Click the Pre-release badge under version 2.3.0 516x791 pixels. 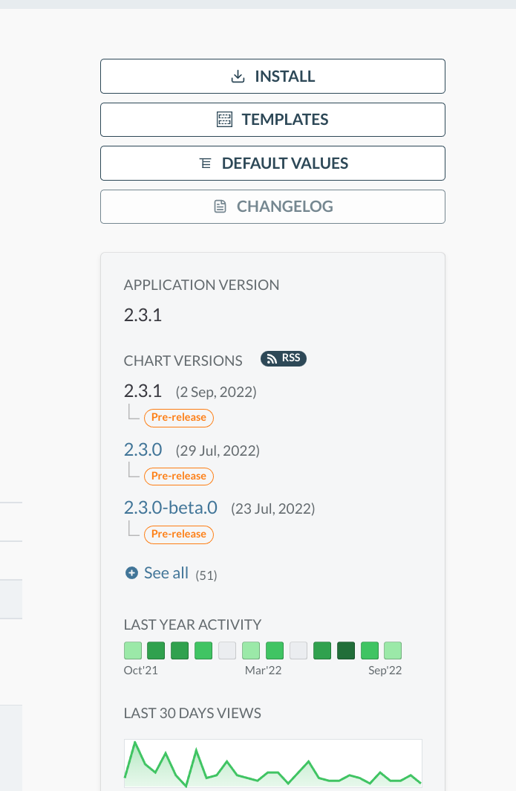coord(178,476)
